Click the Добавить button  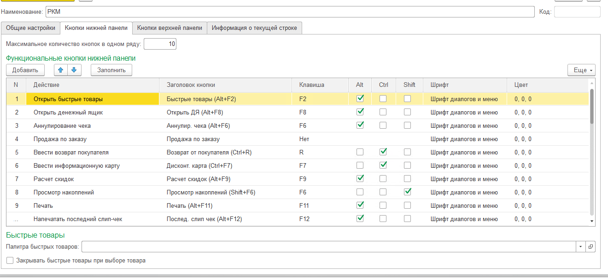pos(25,70)
